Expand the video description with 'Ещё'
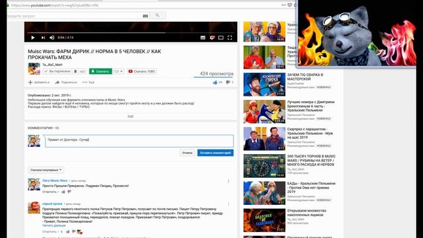Image resolution: width=423 pixels, height=238 pixels. [131, 116]
